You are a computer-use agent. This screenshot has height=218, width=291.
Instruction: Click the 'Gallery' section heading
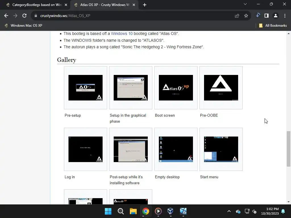click(x=66, y=60)
